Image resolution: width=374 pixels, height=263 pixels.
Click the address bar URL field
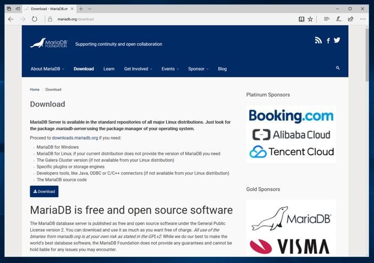point(172,19)
